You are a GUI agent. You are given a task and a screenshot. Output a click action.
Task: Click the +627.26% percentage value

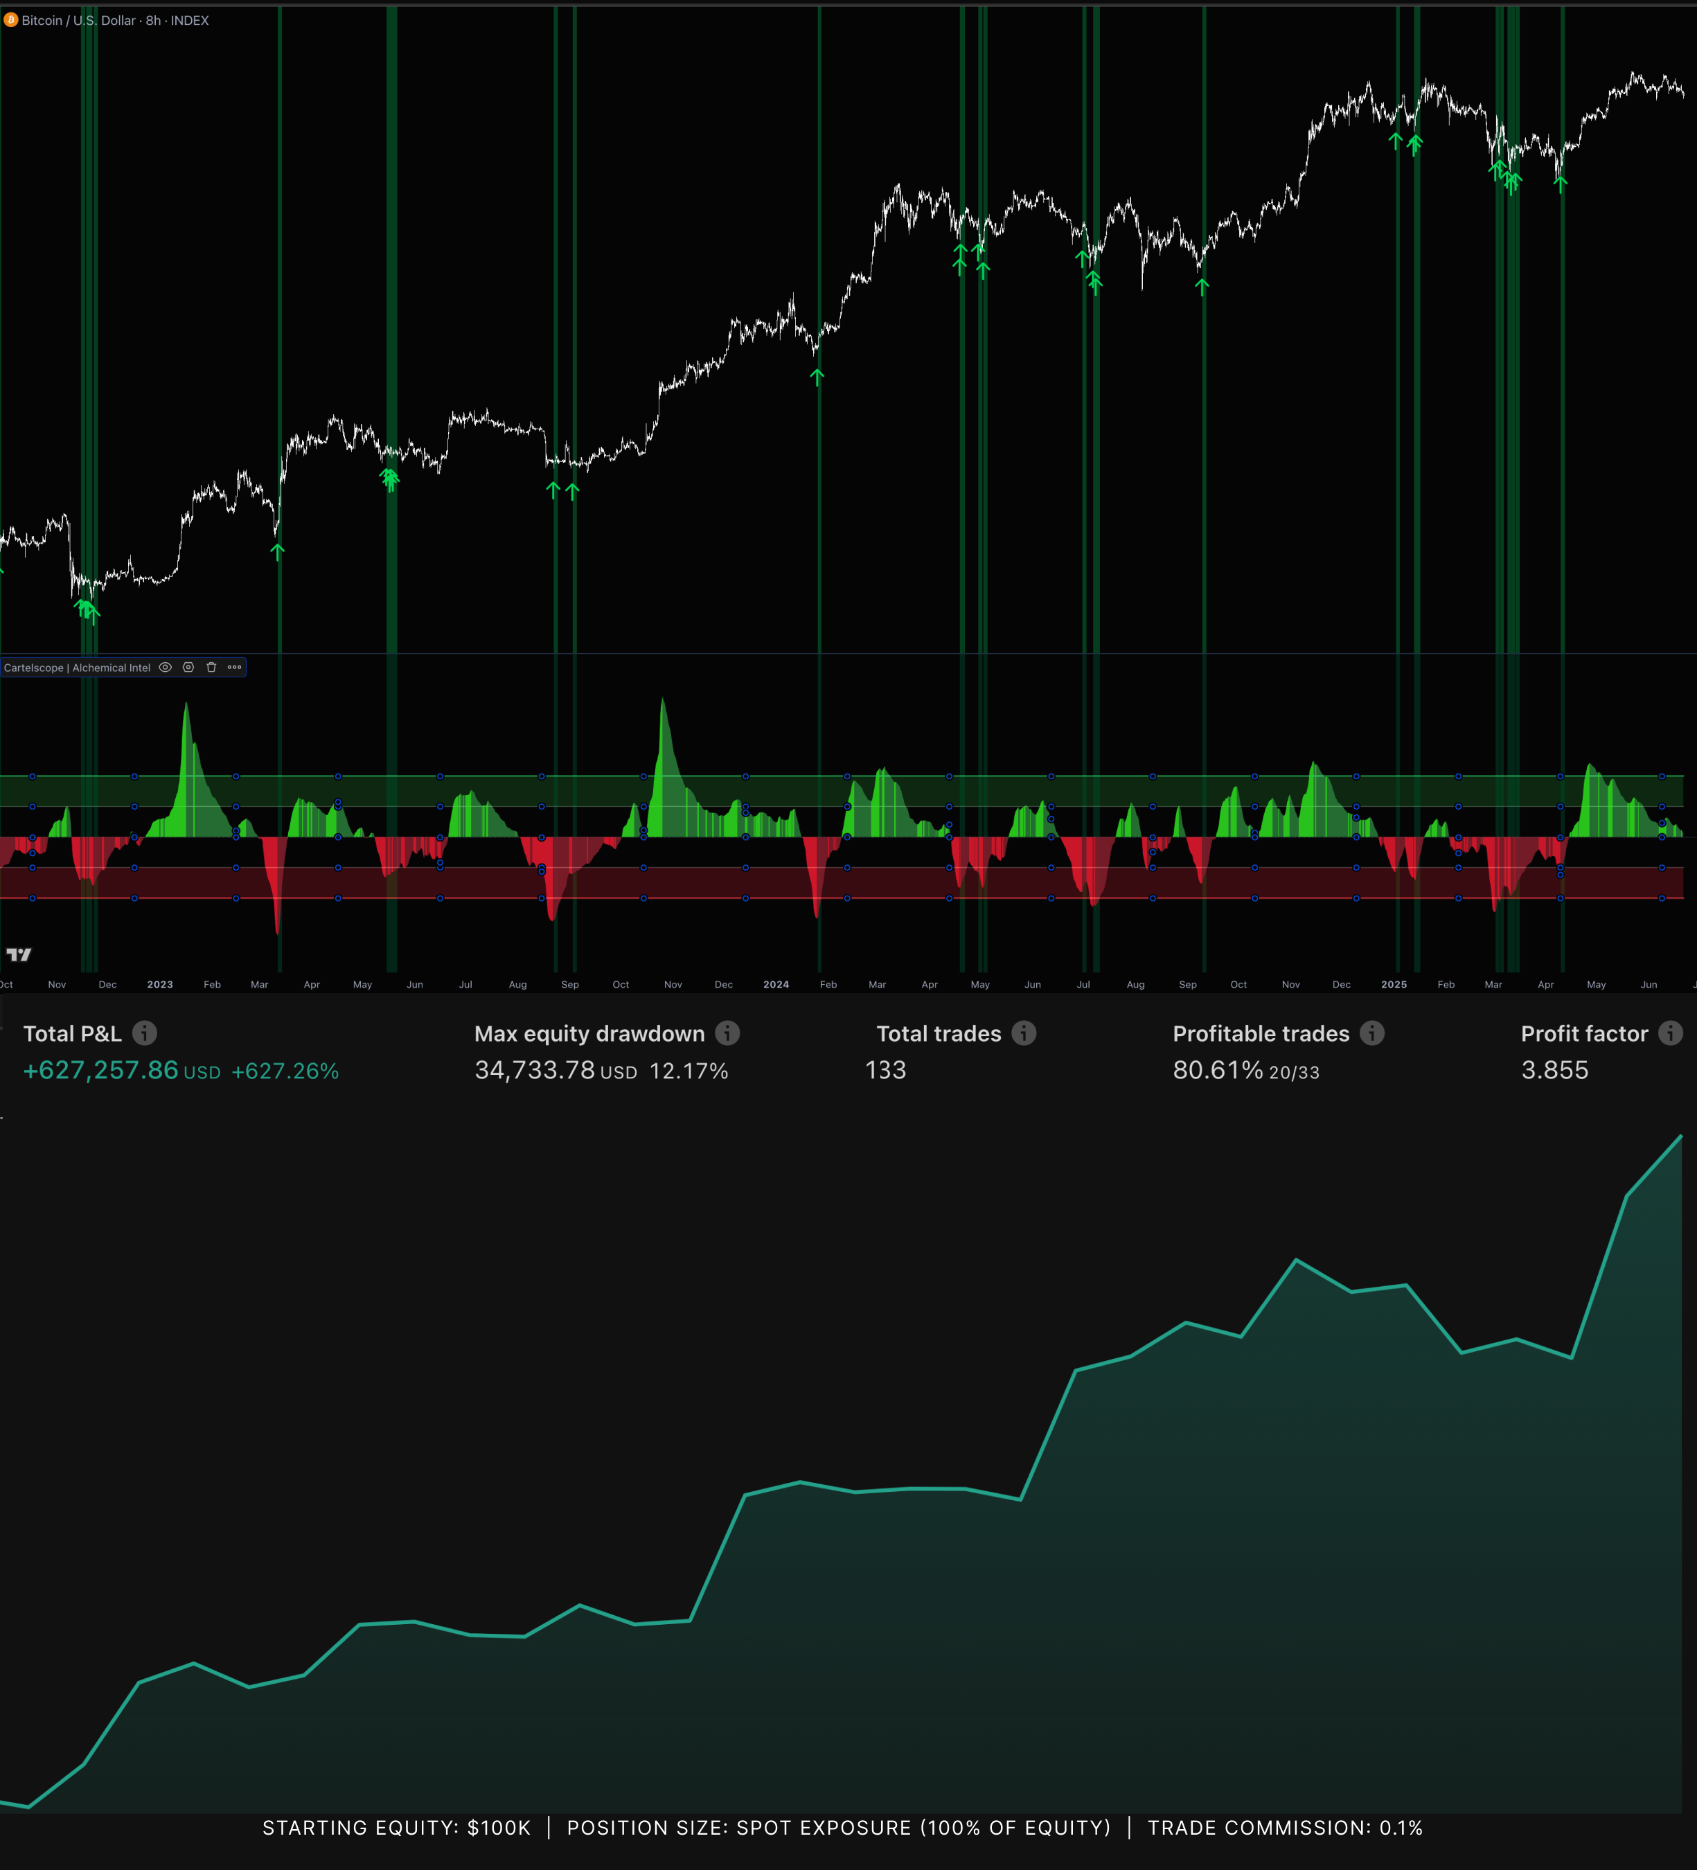pyautogui.click(x=285, y=1071)
